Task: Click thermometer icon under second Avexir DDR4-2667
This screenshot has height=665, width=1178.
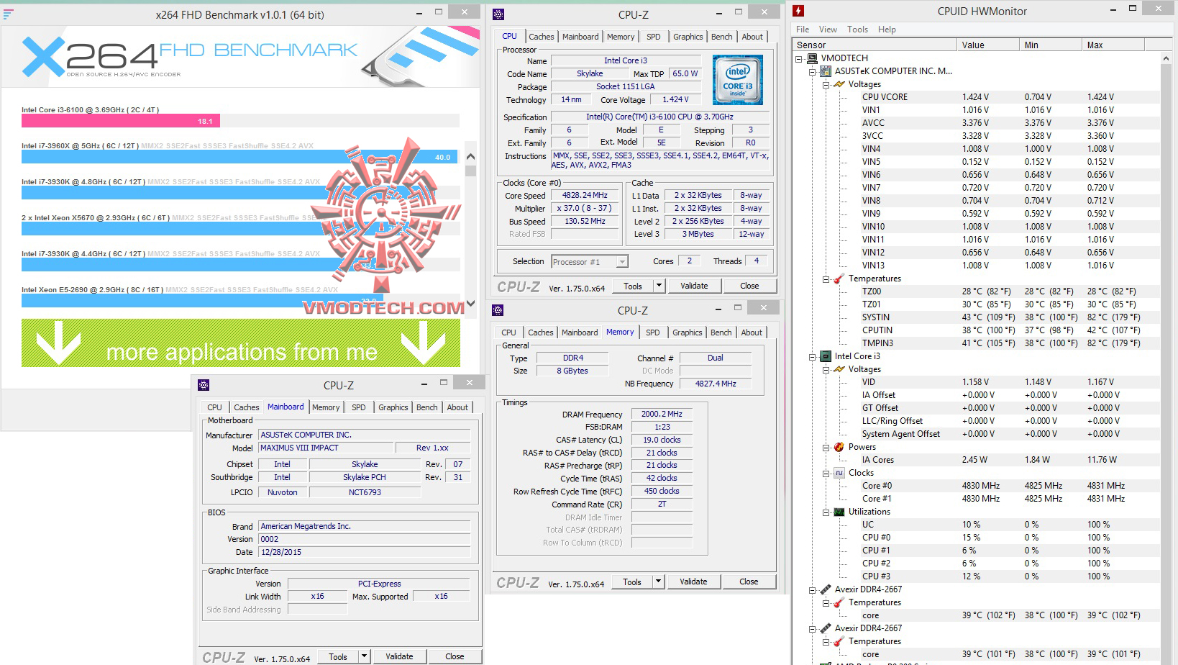Action: (x=839, y=641)
